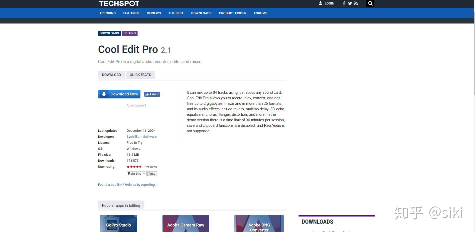475x232 pixels.
Task: Click the Vote button
Action: [152, 174]
